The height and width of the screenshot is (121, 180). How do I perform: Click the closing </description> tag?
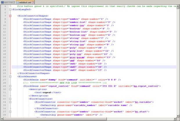point(39,96)
